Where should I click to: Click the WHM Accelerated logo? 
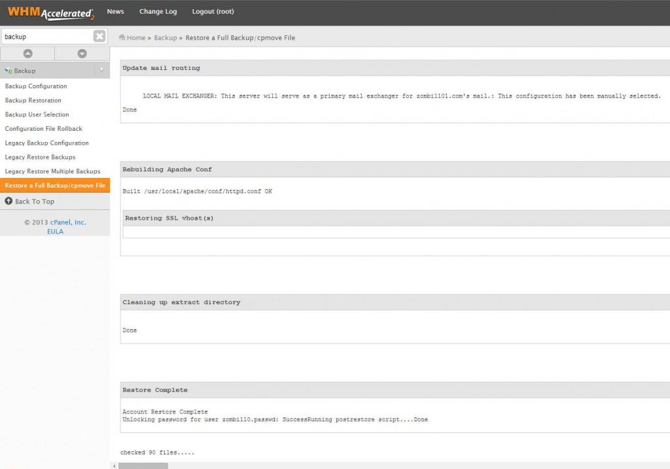coord(52,11)
